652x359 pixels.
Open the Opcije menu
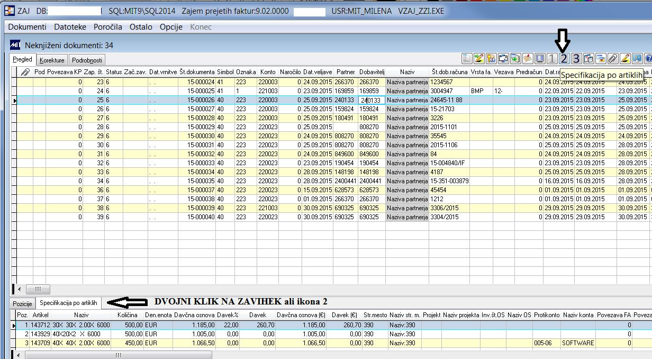pyautogui.click(x=171, y=26)
